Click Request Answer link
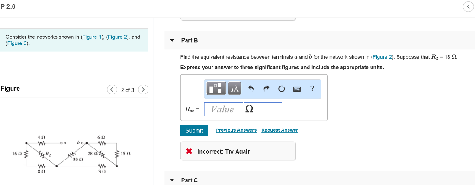475x185 pixels. 280,130
